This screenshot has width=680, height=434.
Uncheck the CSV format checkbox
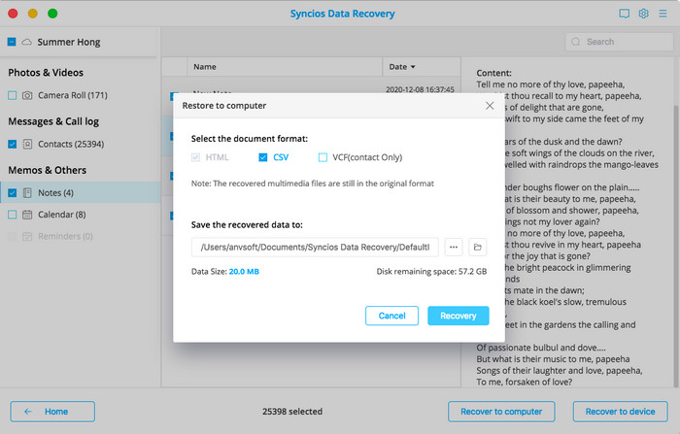click(263, 157)
